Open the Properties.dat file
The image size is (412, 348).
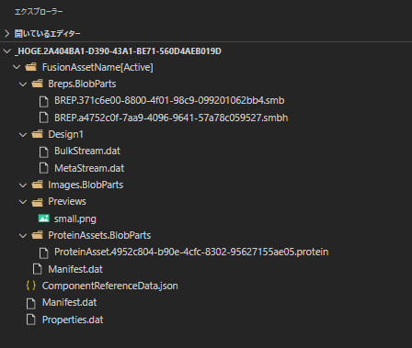point(73,320)
